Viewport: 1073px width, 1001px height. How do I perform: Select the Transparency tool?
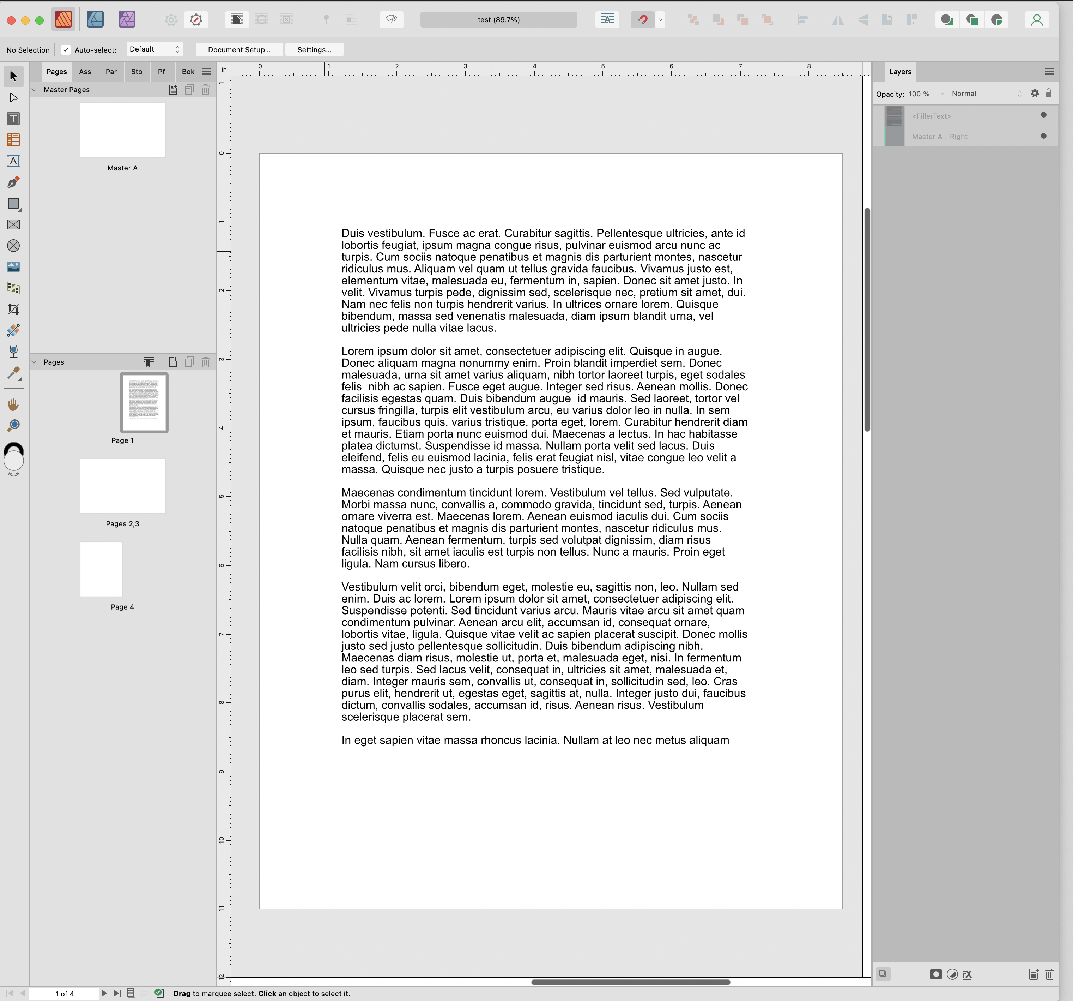pyautogui.click(x=13, y=352)
